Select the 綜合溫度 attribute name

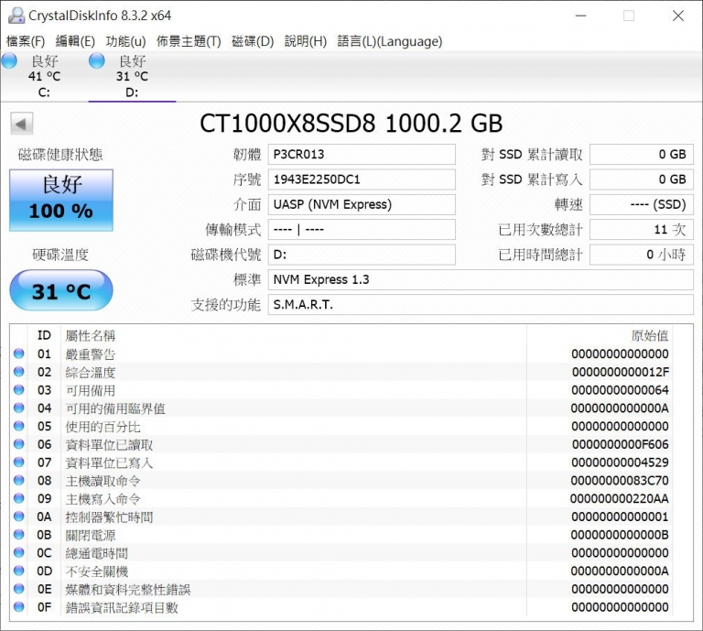90,372
